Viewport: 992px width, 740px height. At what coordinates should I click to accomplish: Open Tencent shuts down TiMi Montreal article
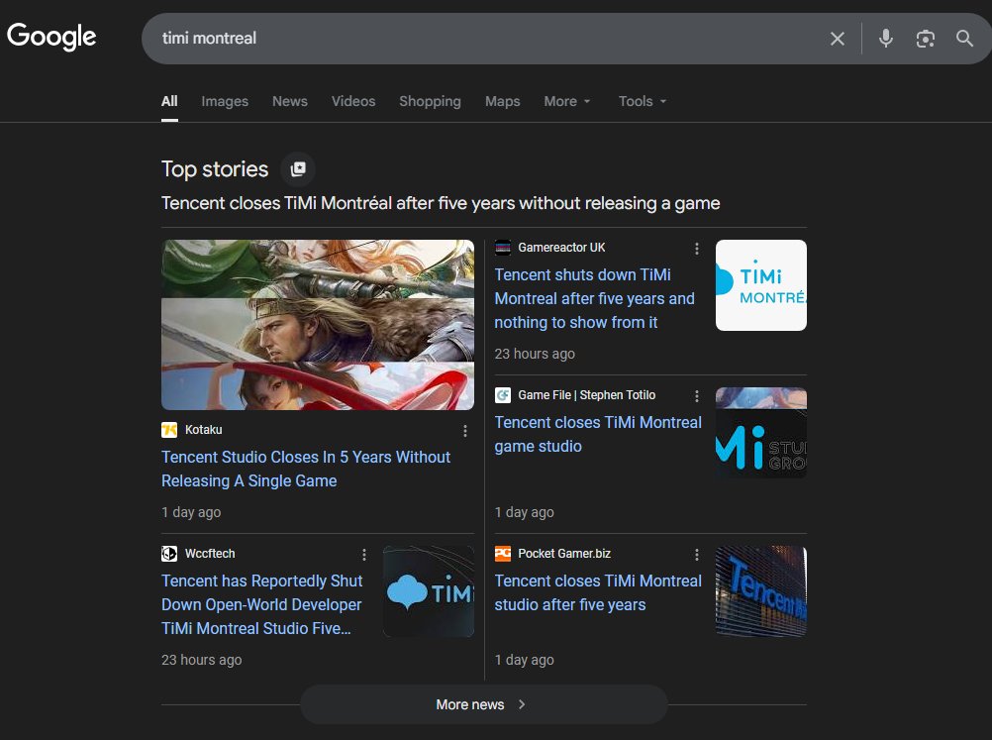tap(595, 299)
